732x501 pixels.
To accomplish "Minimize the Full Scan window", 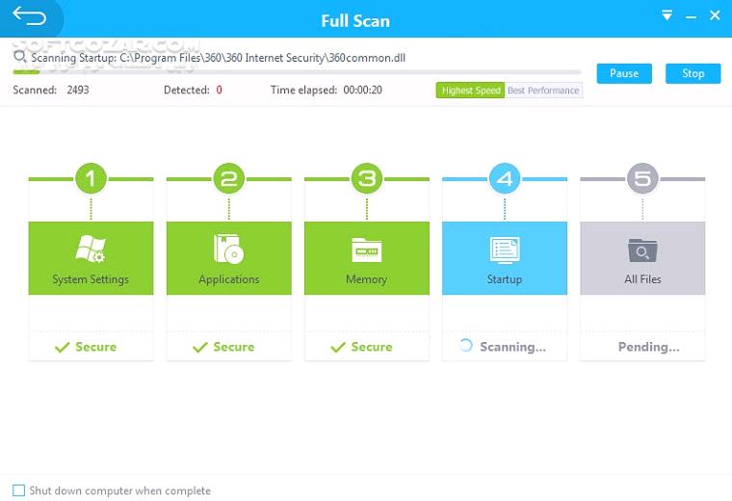I will [691, 17].
